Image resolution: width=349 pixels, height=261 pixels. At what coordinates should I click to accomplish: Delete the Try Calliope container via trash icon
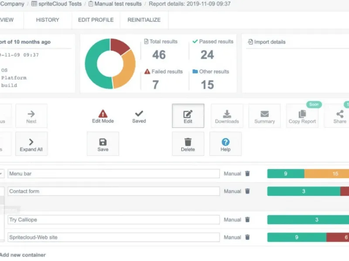247,220
